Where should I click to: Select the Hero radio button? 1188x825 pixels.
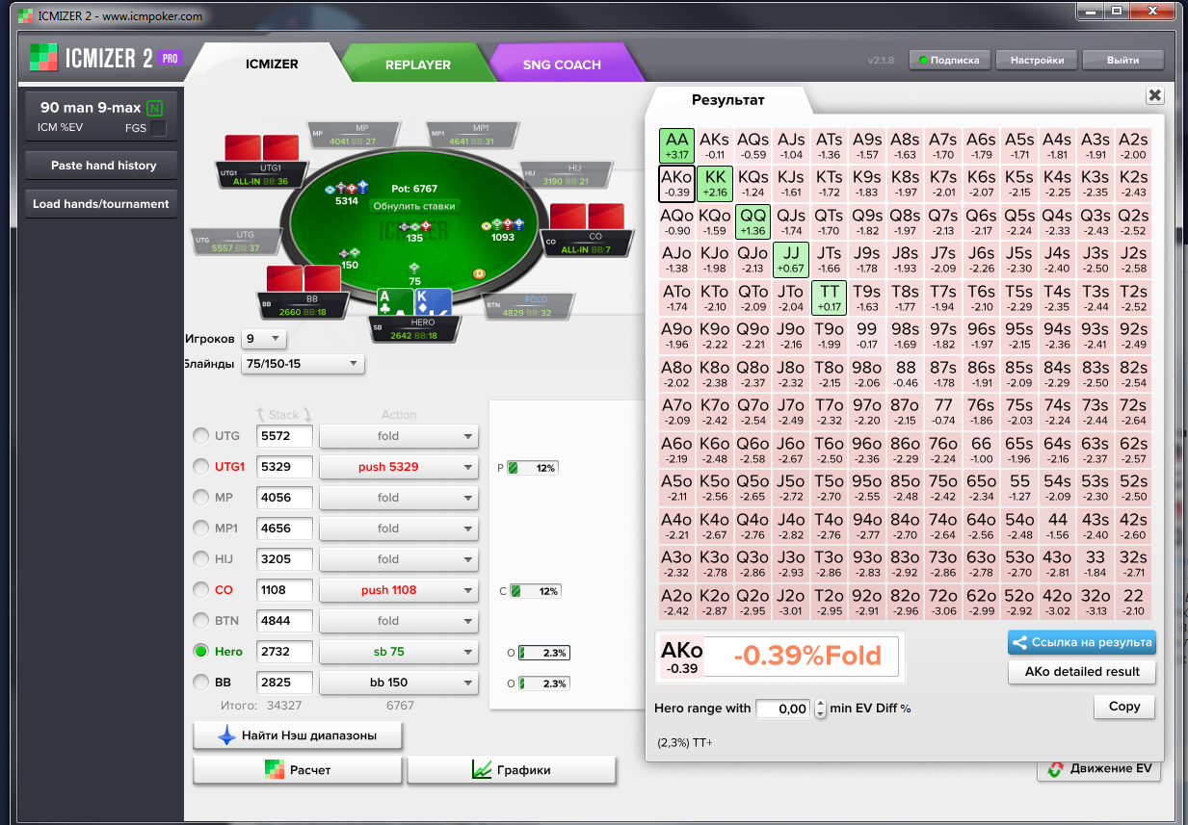(x=201, y=652)
